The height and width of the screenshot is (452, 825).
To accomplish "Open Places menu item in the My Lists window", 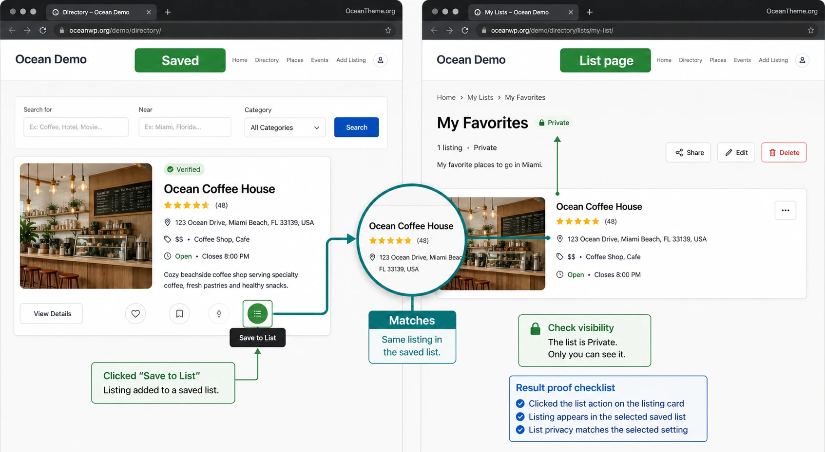I will [718, 60].
